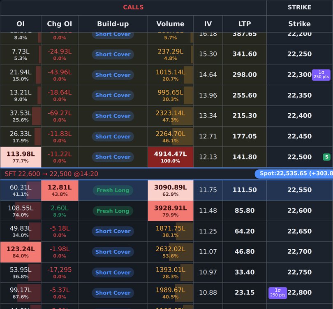The image size is (333, 309).
Task: Click Short Cover tag in 22,300 row
Action: coord(113,75)
